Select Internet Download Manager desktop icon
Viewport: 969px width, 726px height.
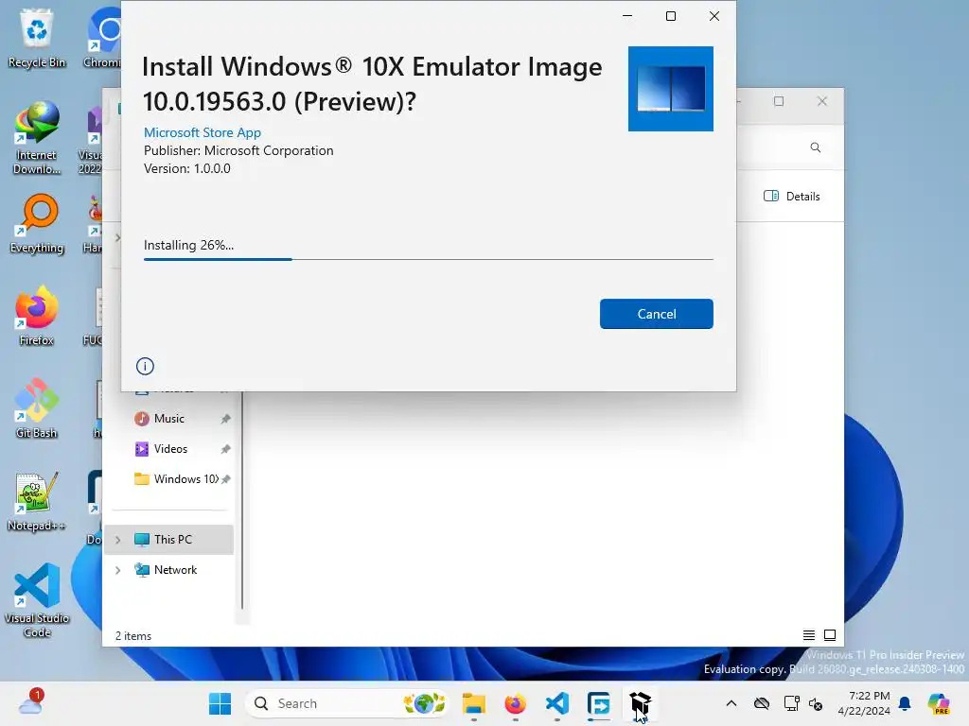tap(37, 138)
